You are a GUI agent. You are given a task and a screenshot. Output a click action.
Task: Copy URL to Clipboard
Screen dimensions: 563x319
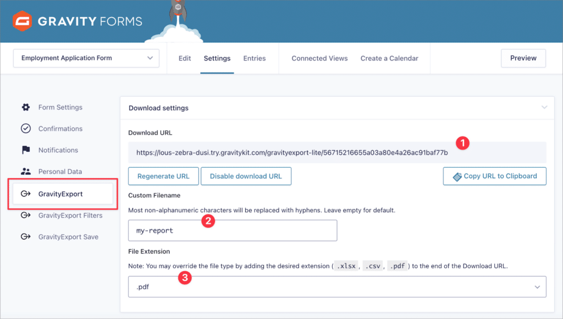[x=494, y=176]
